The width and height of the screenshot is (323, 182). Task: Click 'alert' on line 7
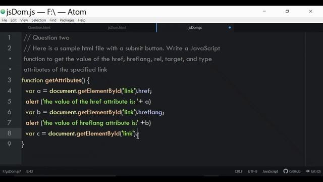[x=32, y=123]
